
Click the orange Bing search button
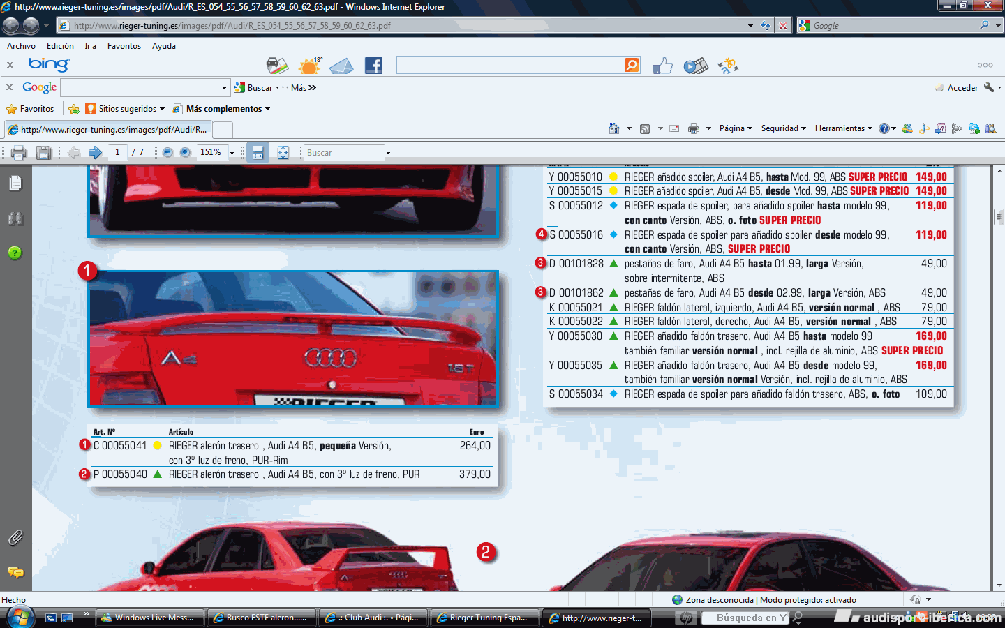pyautogui.click(x=632, y=66)
